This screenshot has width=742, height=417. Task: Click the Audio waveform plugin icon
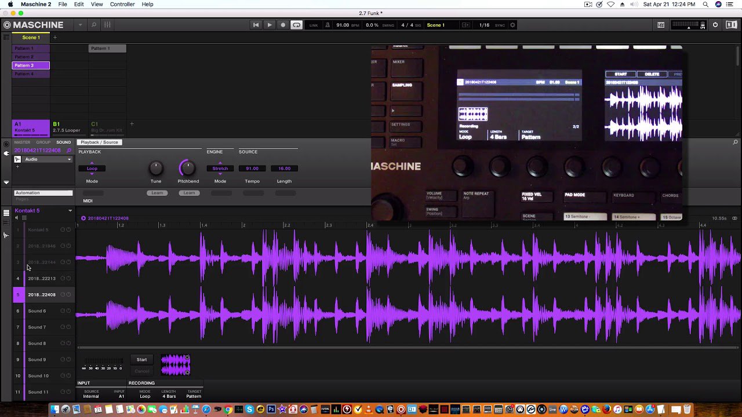(x=18, y=159)
